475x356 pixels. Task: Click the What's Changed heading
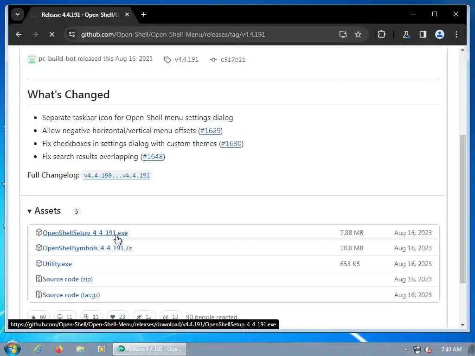coord(69,94)
